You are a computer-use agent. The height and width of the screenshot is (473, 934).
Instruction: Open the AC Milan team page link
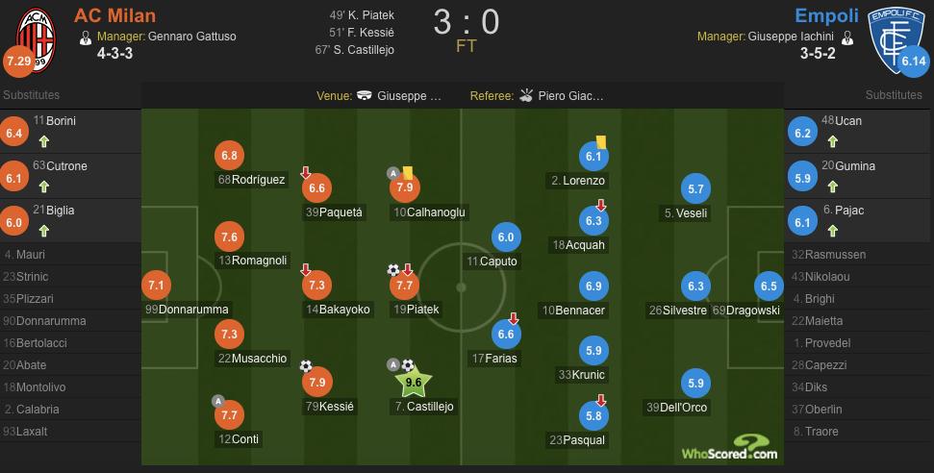114,15
